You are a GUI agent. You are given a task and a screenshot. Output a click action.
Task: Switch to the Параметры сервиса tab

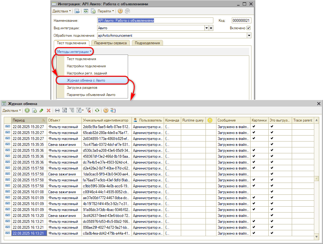pos(110,43)
